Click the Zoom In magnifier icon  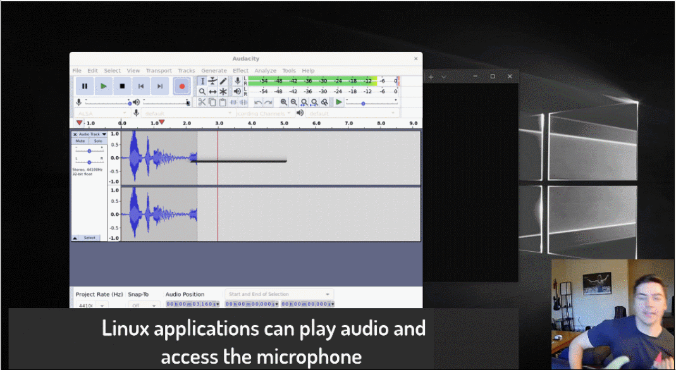click(x=284, y=102)
